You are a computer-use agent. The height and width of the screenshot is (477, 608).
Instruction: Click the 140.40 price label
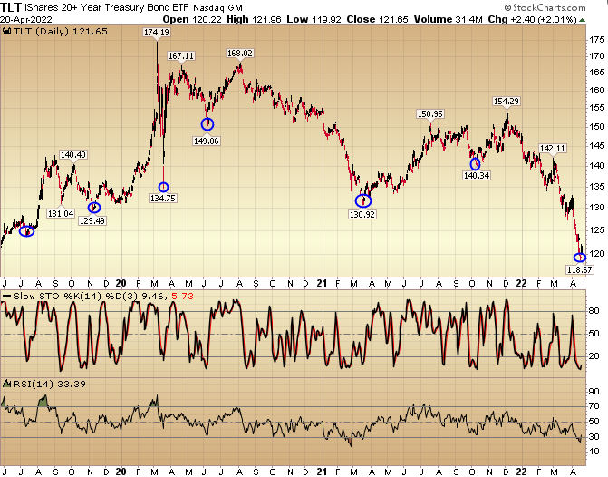click(x=72, y=154)
